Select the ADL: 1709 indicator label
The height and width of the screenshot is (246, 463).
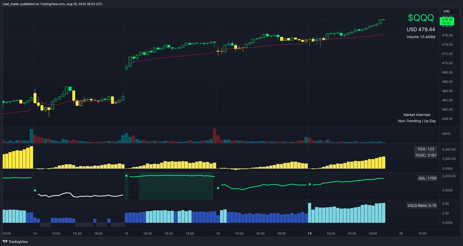[x=427, y=178]
